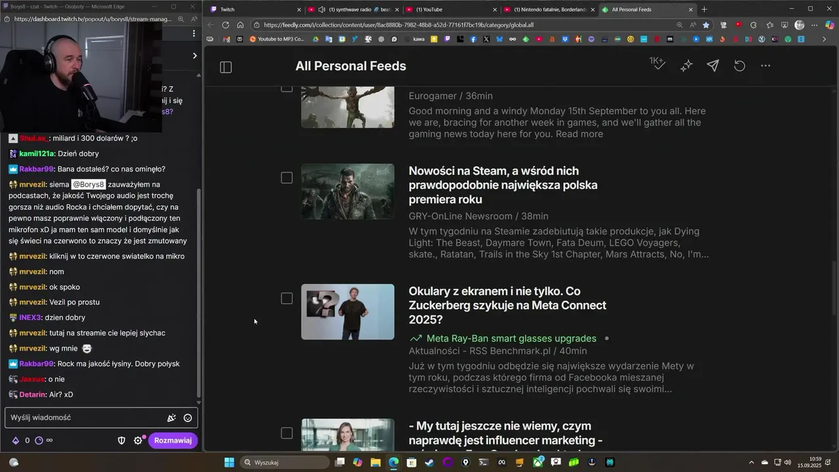Click the Youtube to MP3 Co... bookmark
The width and height of the screenshot is (839, 472).
pyautogui.click(x=276, y=39)
